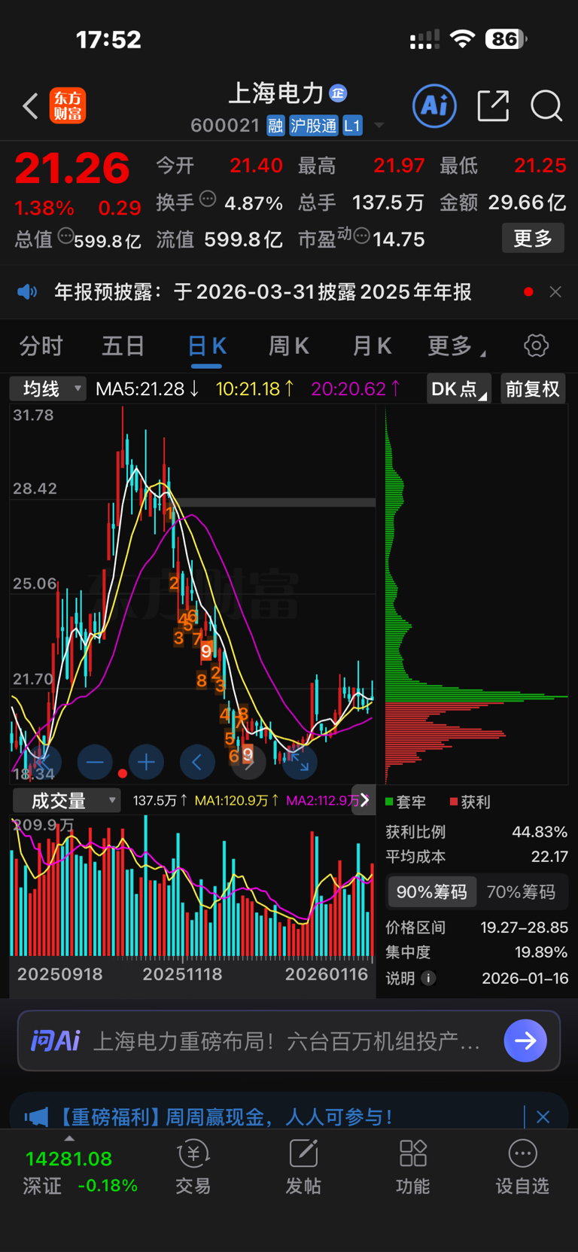The image size is (578, 1252).
Task: Switch to the 周K tab
Action: pyautogui.click(x=289, y=346)
